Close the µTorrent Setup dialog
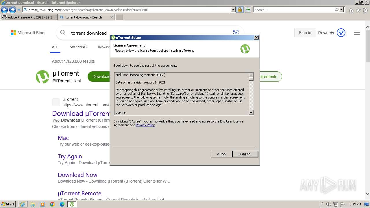Viewport: 370px width, 208px height. (256, 38)
